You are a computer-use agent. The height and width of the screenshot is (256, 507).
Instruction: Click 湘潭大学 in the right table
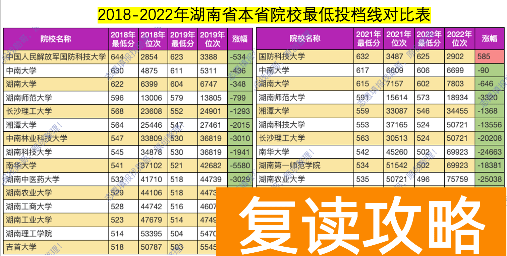tap(273, 111)
